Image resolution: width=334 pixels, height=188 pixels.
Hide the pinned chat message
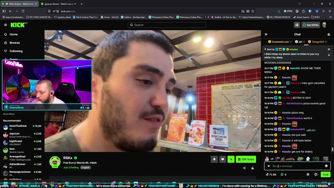coord(329,49)
